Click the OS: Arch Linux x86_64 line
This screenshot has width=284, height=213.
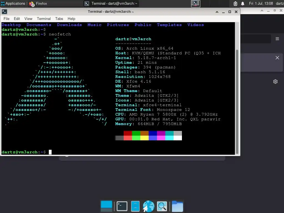click(144, 48)
